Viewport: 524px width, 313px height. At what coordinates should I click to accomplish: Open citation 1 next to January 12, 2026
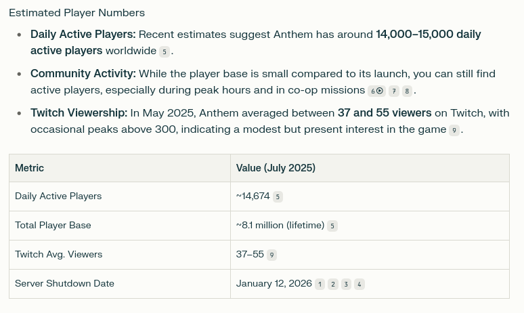320,285
